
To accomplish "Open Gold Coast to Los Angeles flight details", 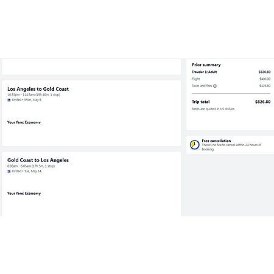I will point(38,160).
